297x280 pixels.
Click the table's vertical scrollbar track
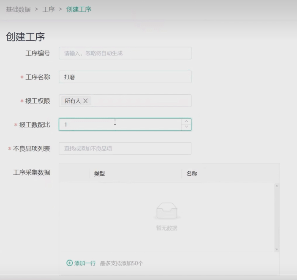[277, 218]
